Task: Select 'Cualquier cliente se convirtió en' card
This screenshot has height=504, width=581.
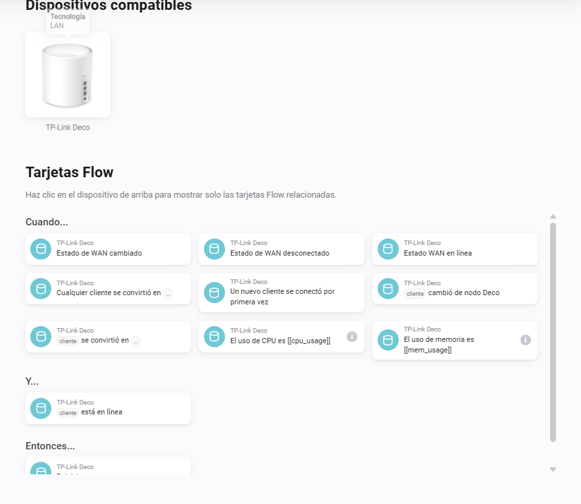Action: coord(108,289)
